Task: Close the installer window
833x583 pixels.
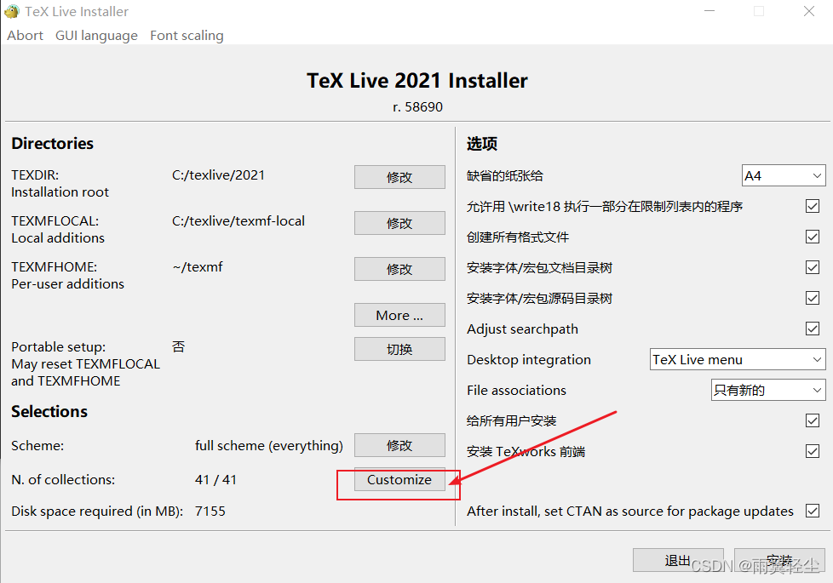Action: tap(808, 11)
